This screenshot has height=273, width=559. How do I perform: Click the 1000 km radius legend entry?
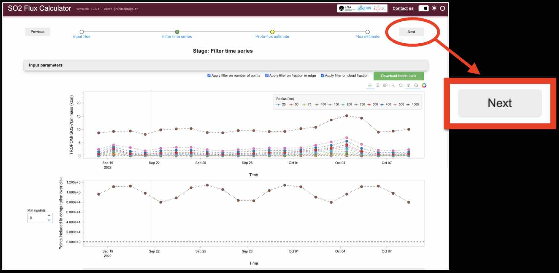(x=413, y=104)
